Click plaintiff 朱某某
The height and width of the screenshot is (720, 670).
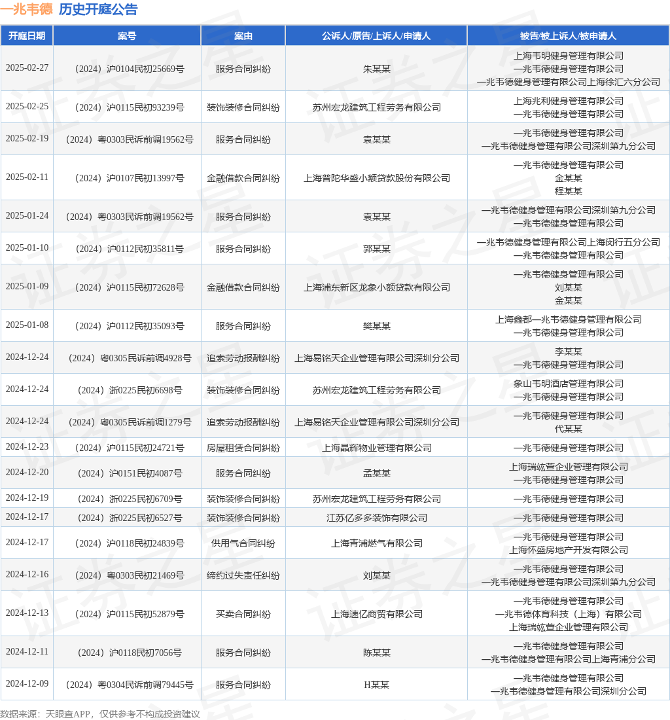[376, 69]
